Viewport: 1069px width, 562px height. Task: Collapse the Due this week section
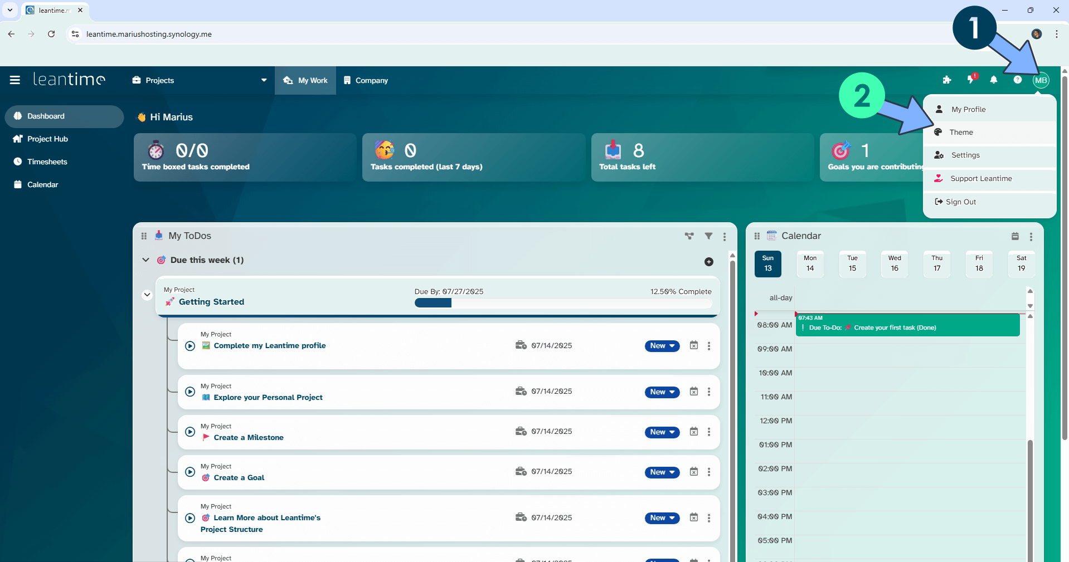point(145,260)
